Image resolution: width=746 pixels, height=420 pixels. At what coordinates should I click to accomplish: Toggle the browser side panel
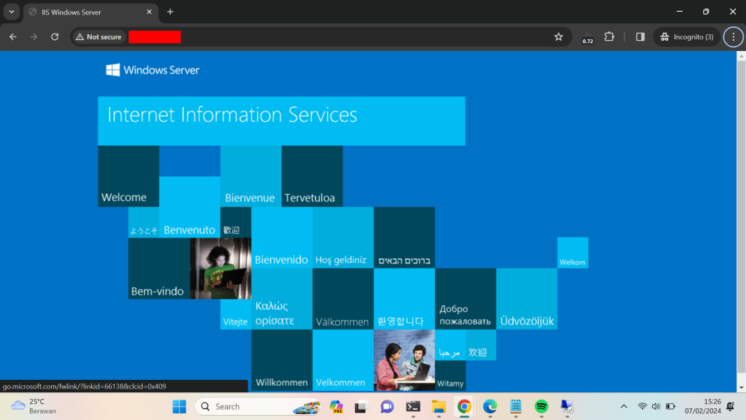pyautogui.click(x=640, y=37)
